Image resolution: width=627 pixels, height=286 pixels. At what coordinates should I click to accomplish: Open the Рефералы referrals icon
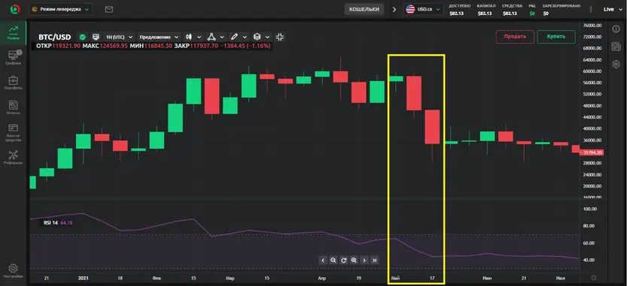pyautogui.click(x=14, y=158)
